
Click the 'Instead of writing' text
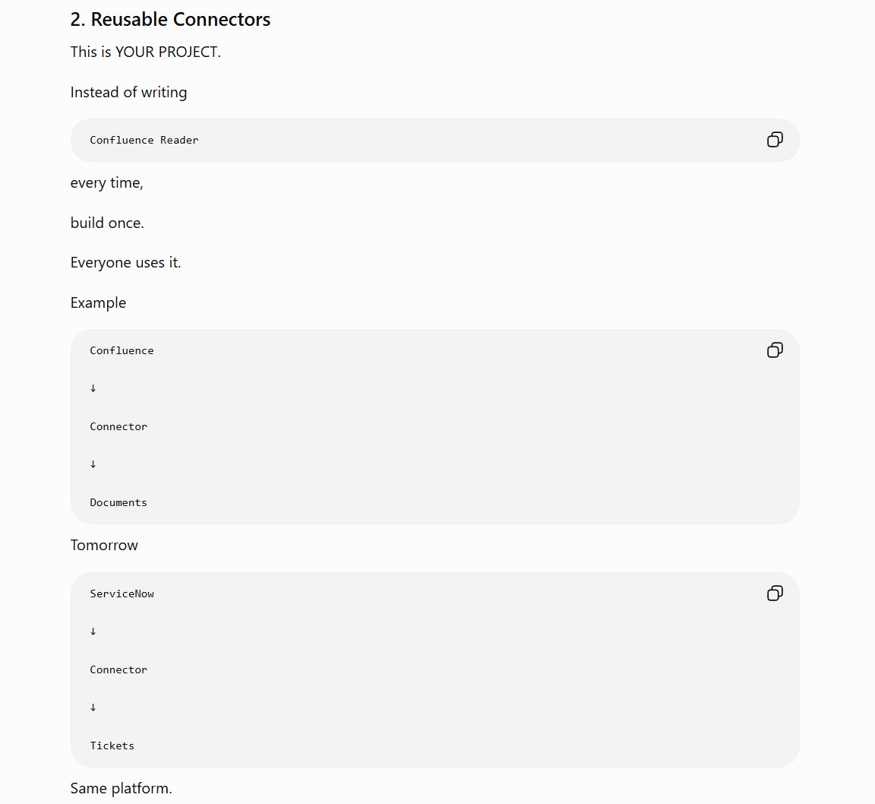(x=128, y=92)
